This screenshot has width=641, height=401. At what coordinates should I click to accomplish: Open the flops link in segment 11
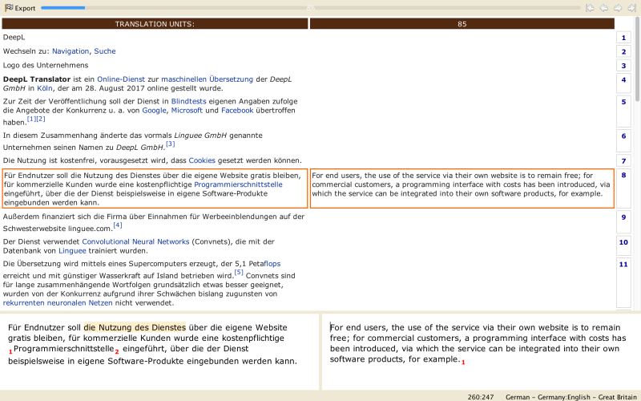coord(272,264)
